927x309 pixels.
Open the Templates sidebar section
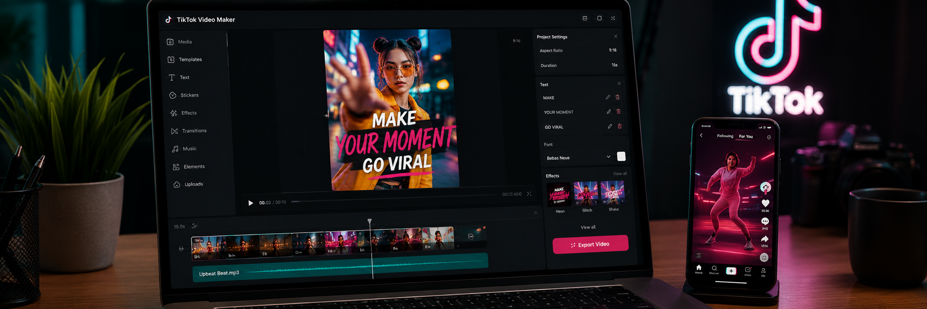pos(185,60)
